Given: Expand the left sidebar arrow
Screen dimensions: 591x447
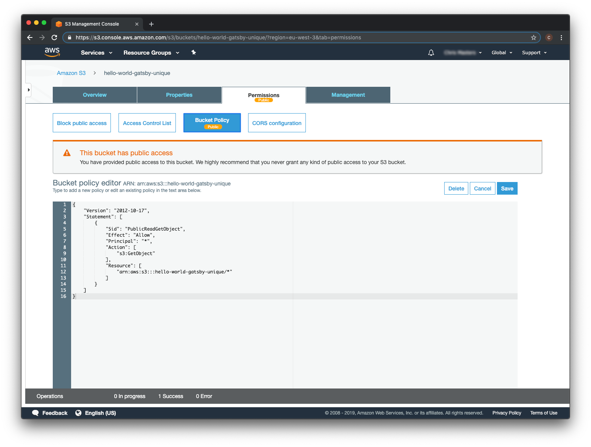Looking at the screenshot, I should [x=28, y=90].
